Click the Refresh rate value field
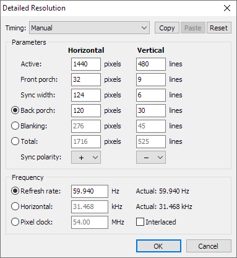The width and height of the screenshot is (237, 258). click(90, 191)
